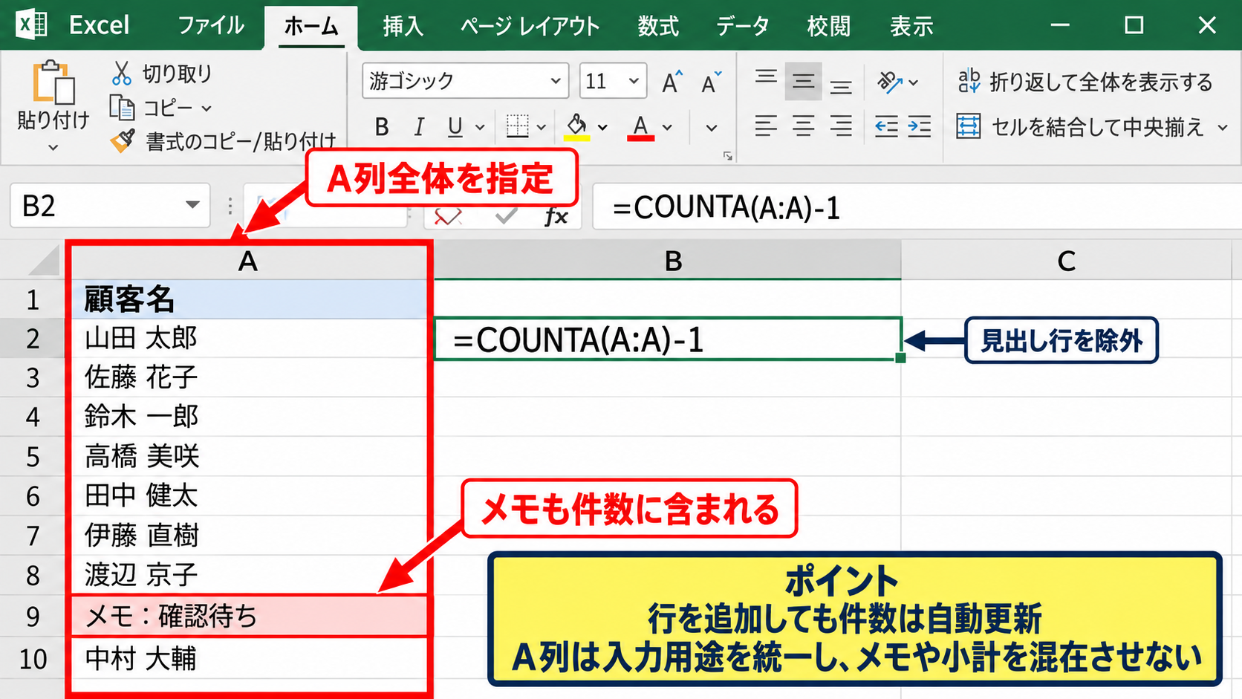
Task: Click wrap text 折り返して全体を表示する
Action: 1085,82
